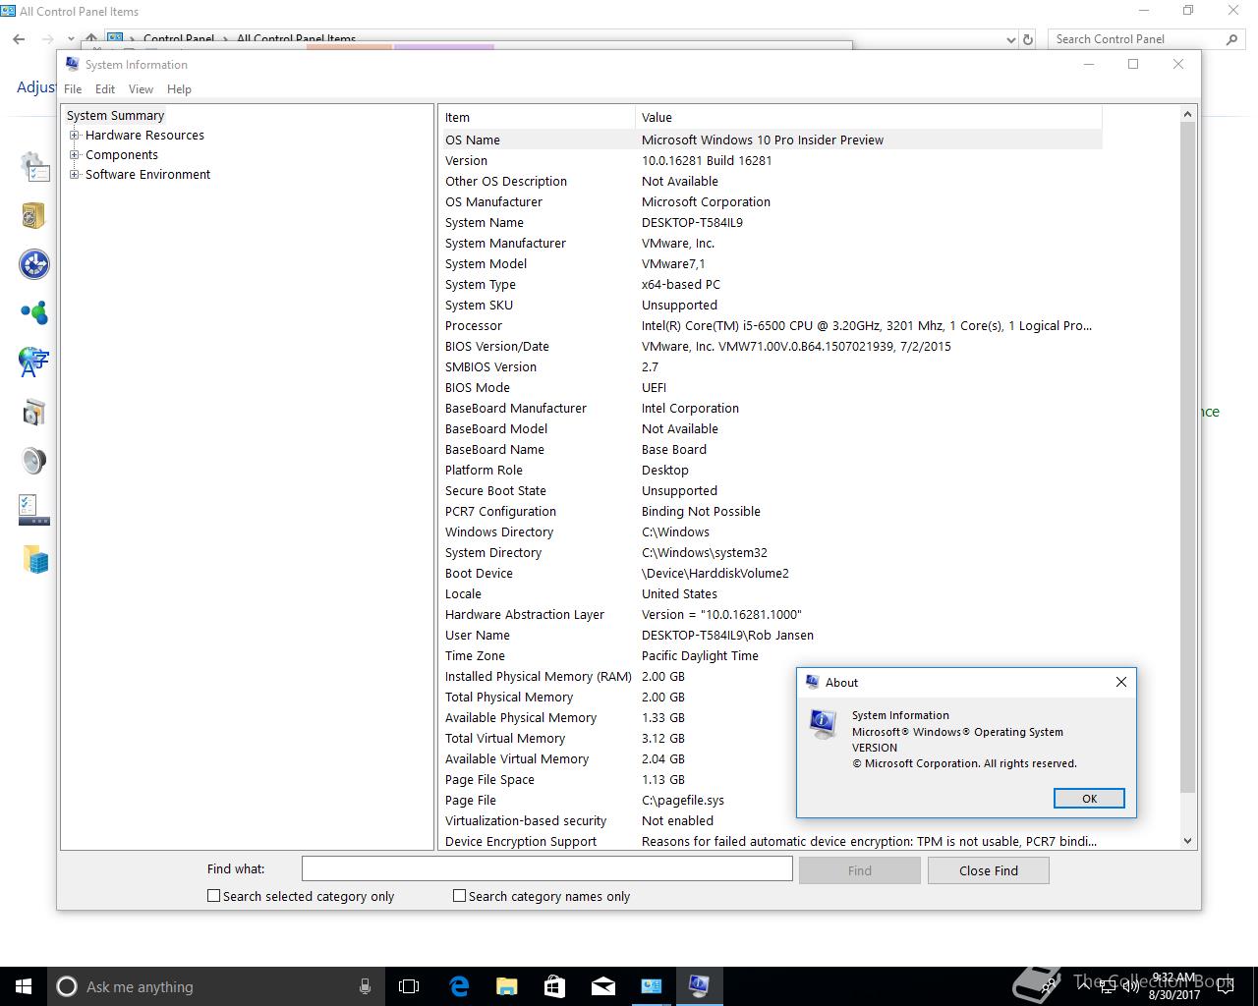The width and height of the screenshot is (1258, 1006).
Task: Open the blue-green spheres Control Panel icon
Action: [34, 313]
